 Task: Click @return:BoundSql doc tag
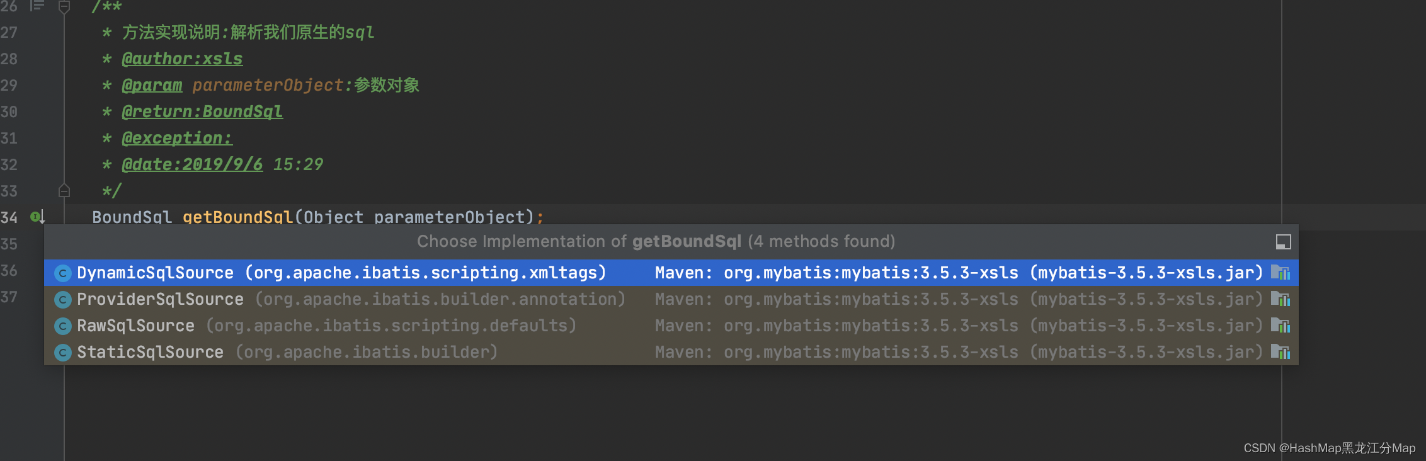202,111
